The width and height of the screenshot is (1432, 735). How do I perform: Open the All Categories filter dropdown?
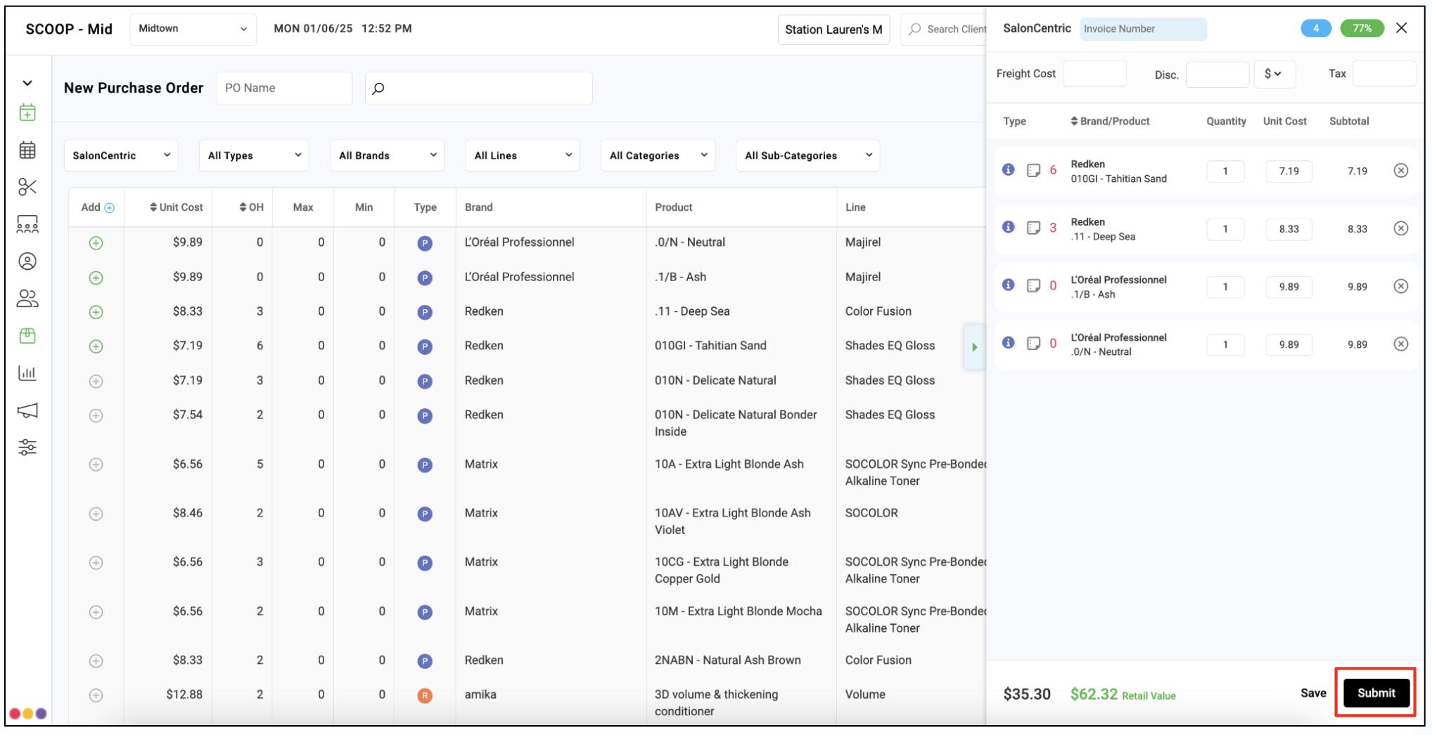click(x=658, y=155)
